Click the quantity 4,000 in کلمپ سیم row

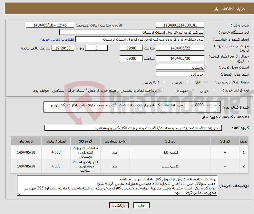click(56, 166)
